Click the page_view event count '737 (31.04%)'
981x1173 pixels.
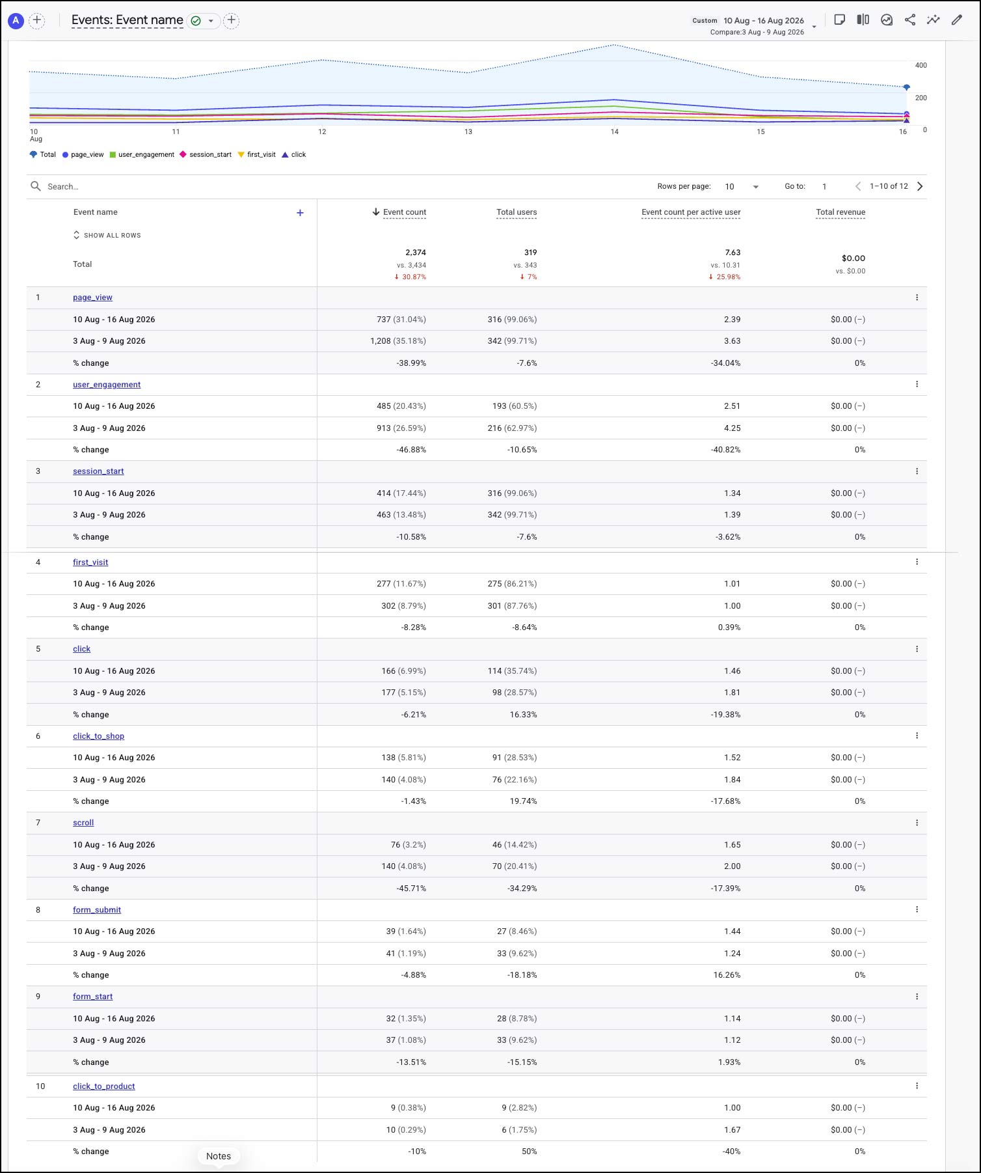pyautogui.click(x=401, y=320)
